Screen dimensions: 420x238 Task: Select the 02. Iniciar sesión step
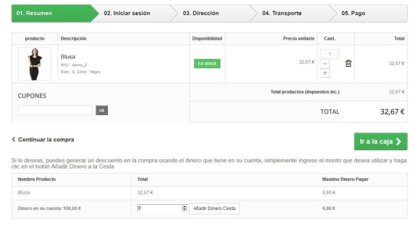point(134,14)
